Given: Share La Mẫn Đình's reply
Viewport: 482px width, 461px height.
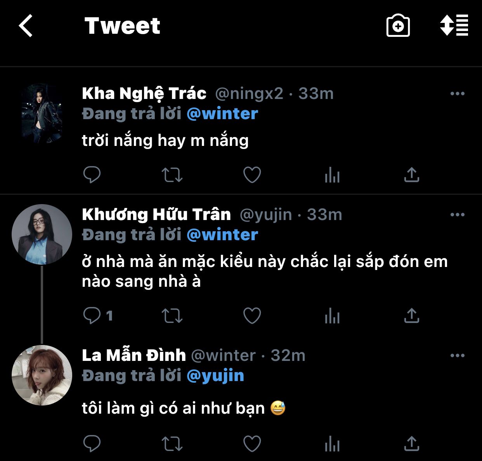Looking at the screenshot, I should tap(412, 443).
